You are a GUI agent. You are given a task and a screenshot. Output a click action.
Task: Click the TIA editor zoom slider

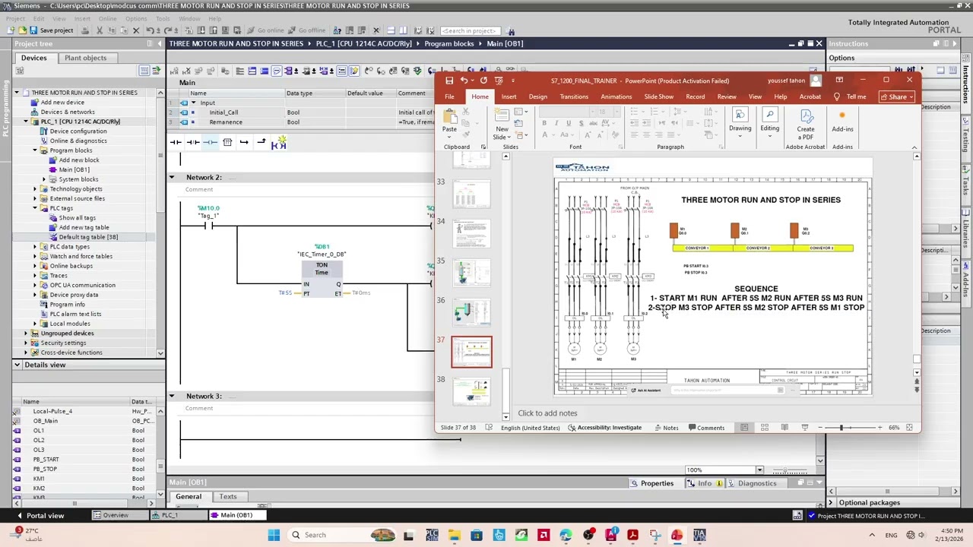pos(791,471)
